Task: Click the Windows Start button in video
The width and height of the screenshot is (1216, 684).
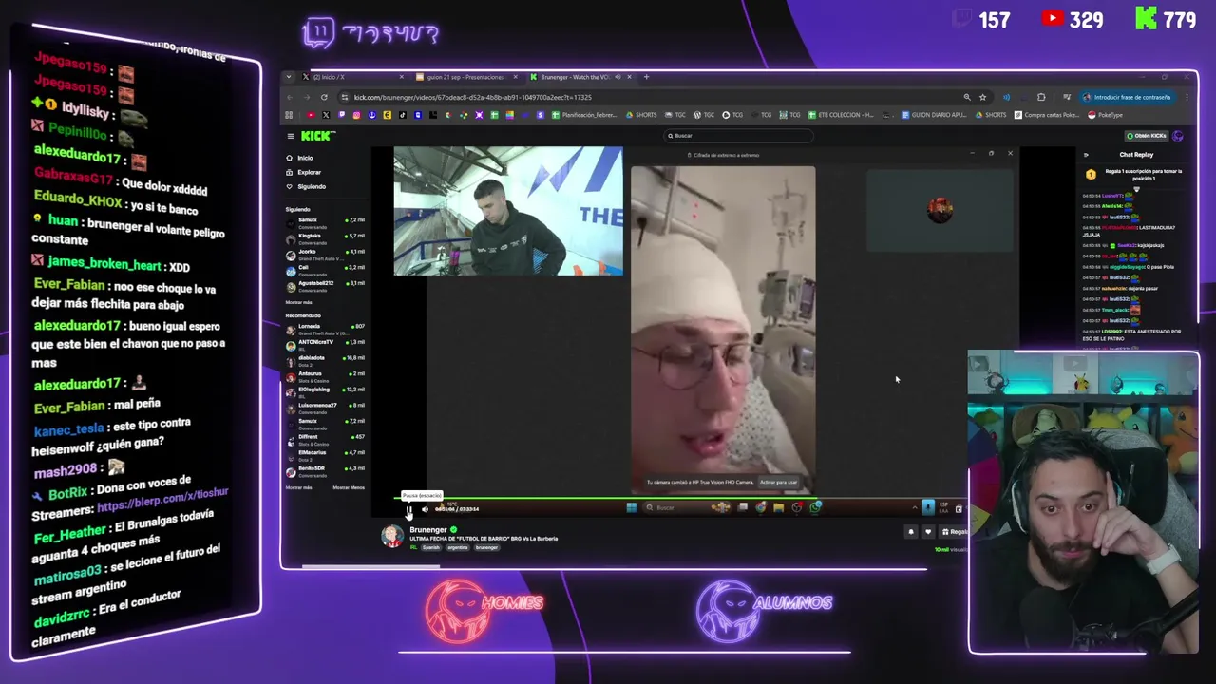Action: [x=631, y=507]
